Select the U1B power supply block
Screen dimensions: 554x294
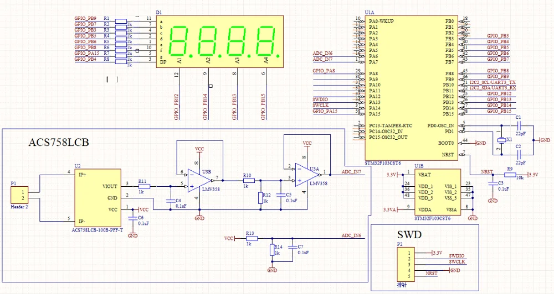[438, 192]
